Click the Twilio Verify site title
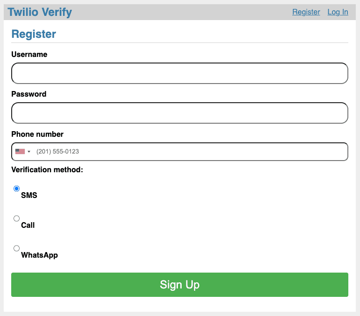Viewport: 360px width, 316px height. pyautogui.click(x=40, y=12)
